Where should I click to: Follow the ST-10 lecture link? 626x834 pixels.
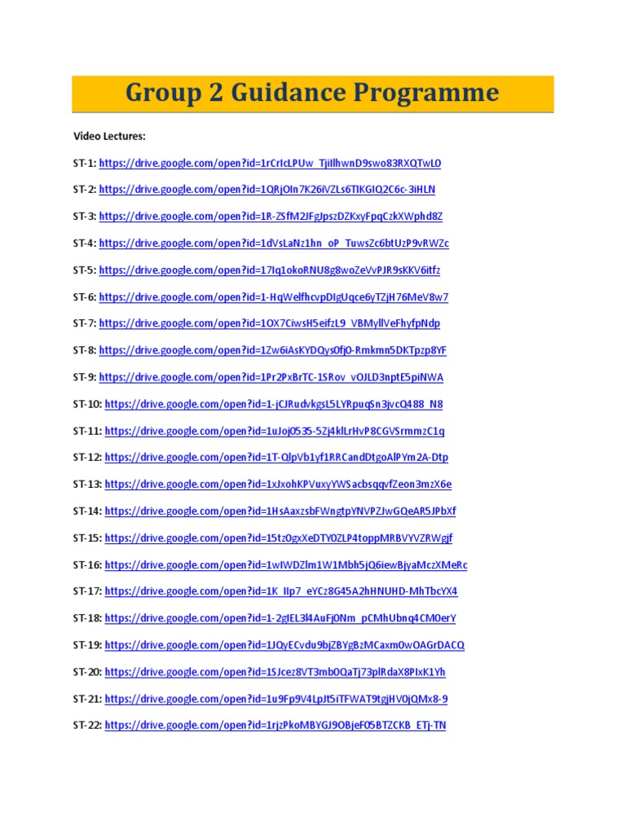(x=274, y=404)
